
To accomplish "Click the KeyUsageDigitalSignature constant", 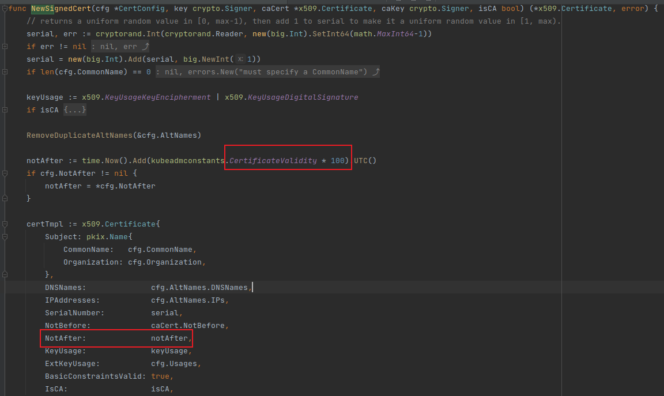I will (x=303, y=97).
